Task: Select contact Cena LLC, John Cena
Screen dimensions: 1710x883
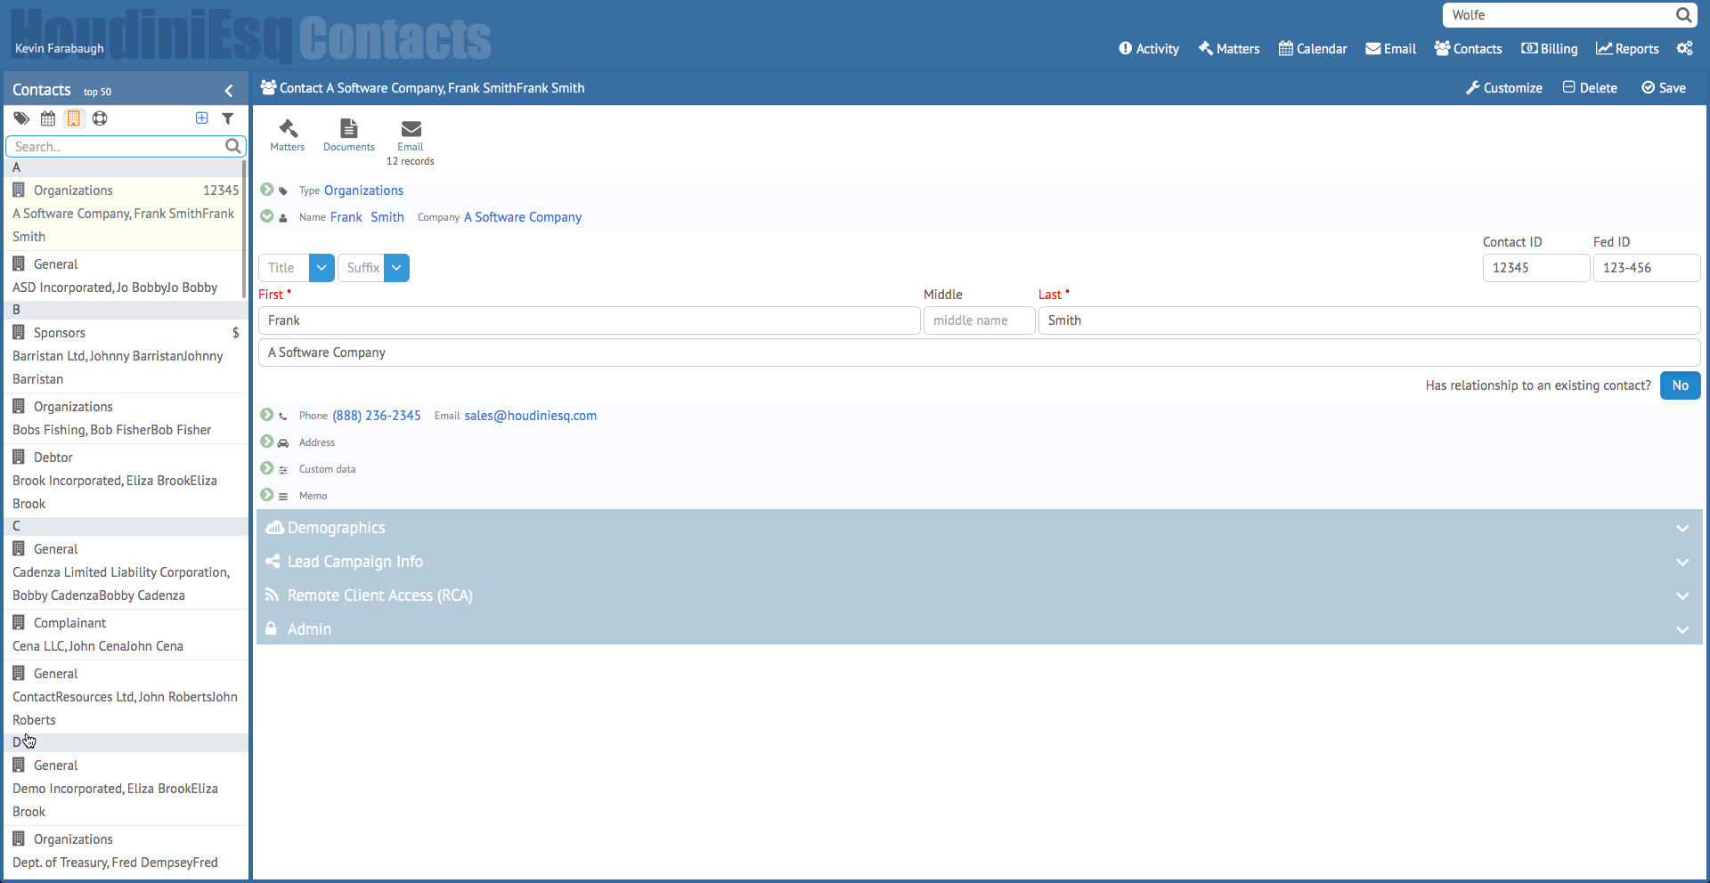Action: tap(124, 635)
